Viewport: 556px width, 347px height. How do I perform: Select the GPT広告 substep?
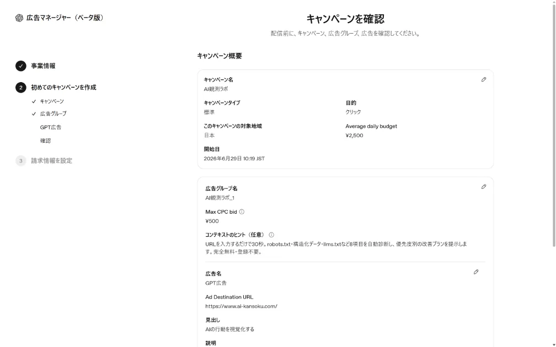tap(51, 127)
